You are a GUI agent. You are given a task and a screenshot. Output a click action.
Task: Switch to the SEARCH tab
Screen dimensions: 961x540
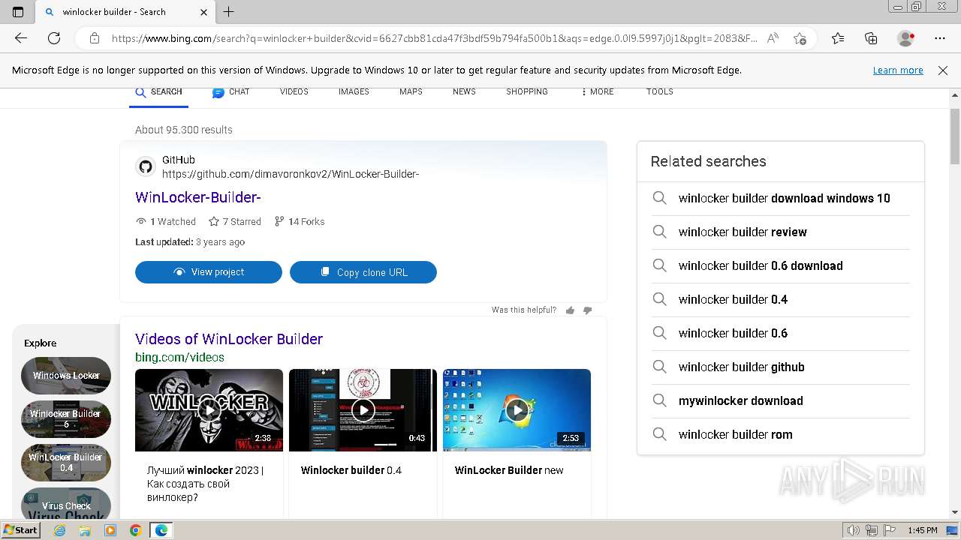[x=158, y=92]
